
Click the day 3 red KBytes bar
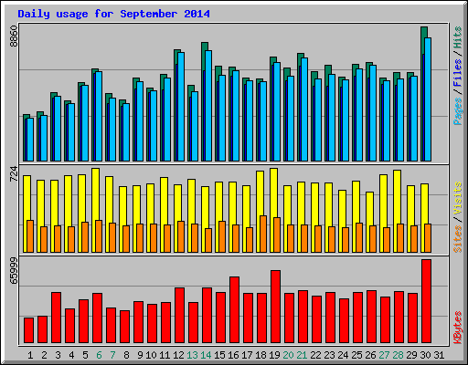pos(56,318)
